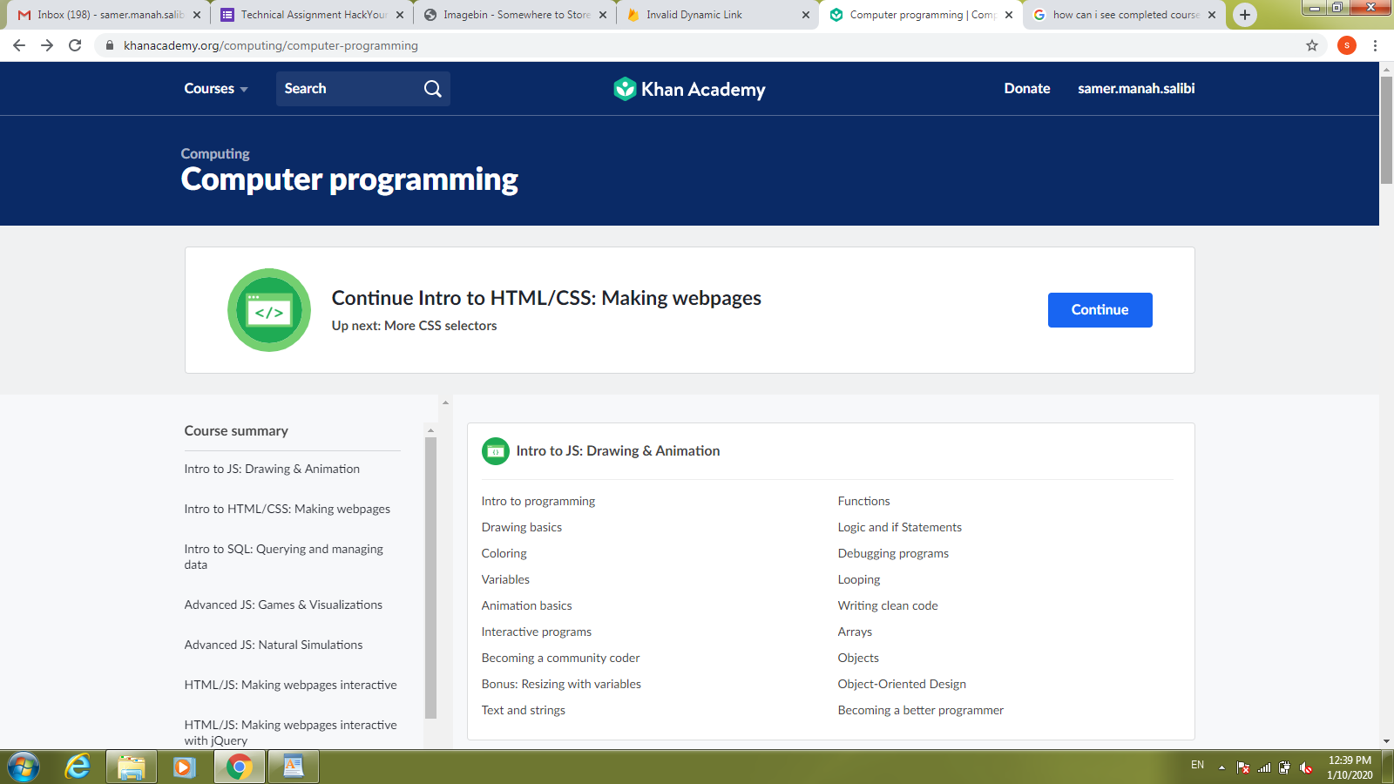View site info padlock icon
The width and height of the screenshot is (1394, 784).
click(x=109, y=45)
